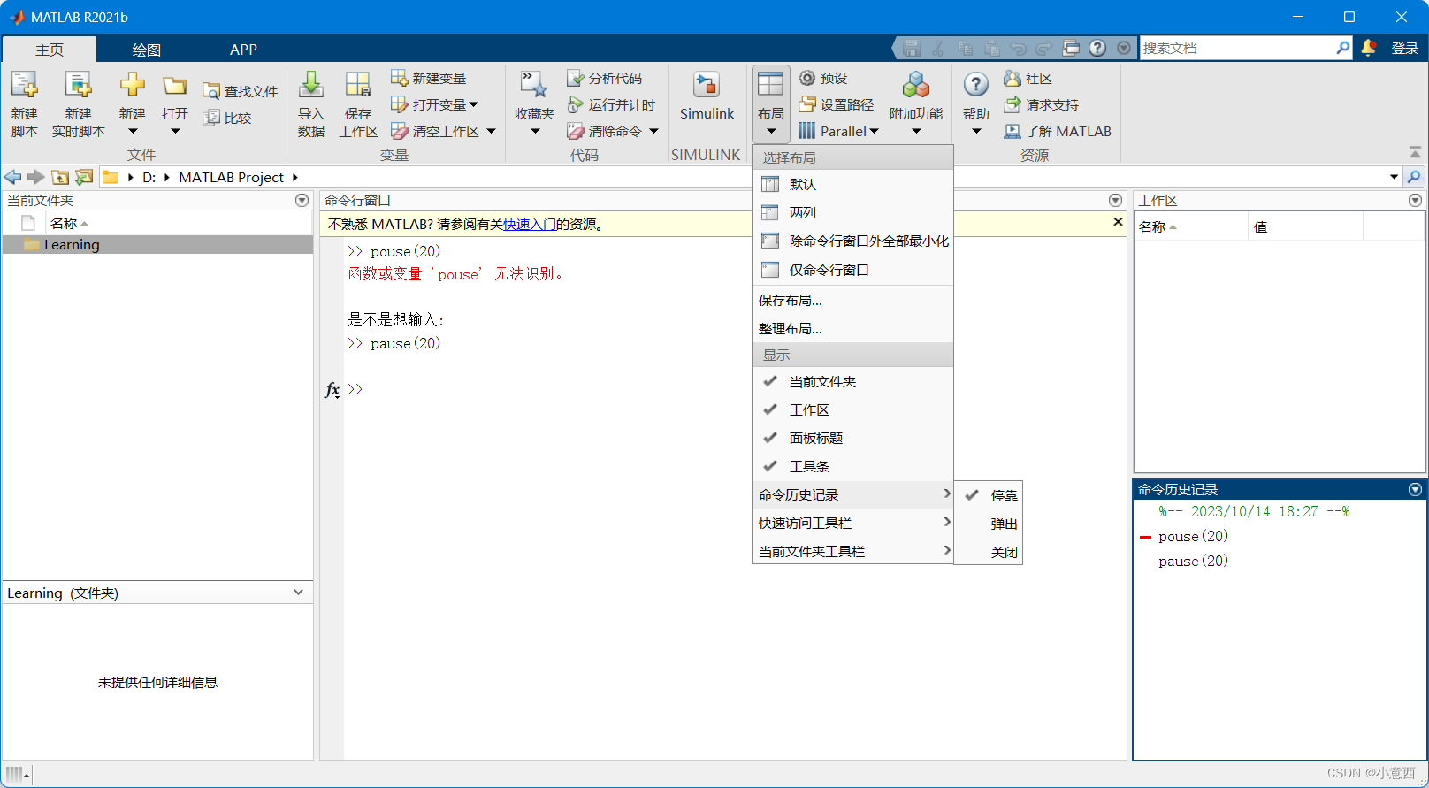Click the notification bell icon
This screenshot has height=788, width=1429.
pos(1368,48)
